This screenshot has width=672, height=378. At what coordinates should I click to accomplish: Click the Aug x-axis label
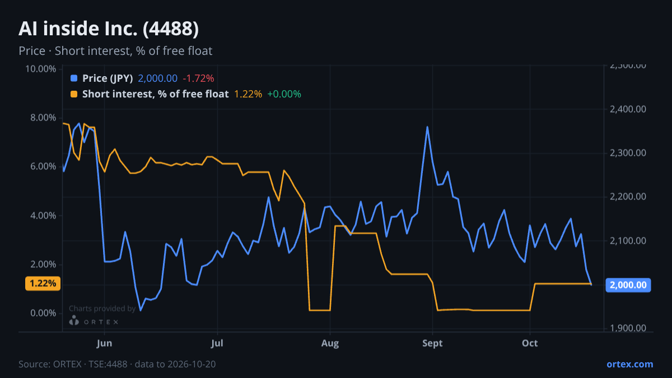pyautogui.click(x=330, y=343)
